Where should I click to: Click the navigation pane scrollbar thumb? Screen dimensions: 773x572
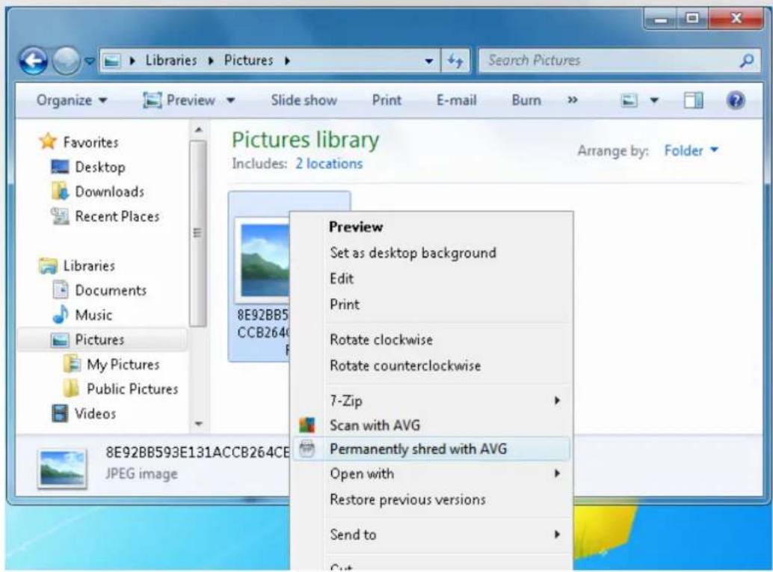pyautogui.click(x=198, y=233)
